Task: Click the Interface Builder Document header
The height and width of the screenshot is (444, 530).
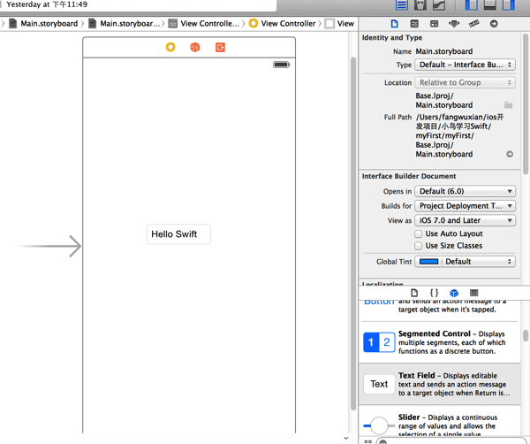Action: [409, 176]
